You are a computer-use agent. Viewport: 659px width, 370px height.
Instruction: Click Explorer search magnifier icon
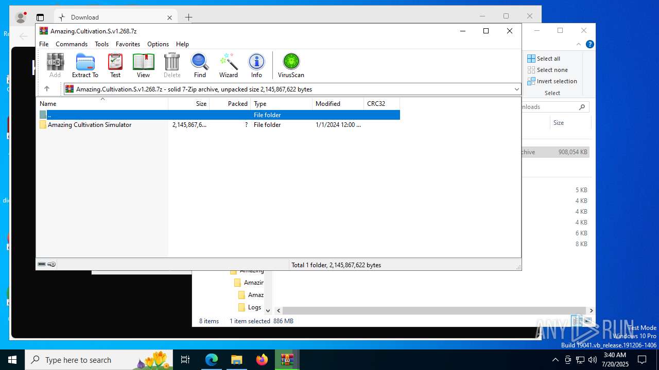582,107
